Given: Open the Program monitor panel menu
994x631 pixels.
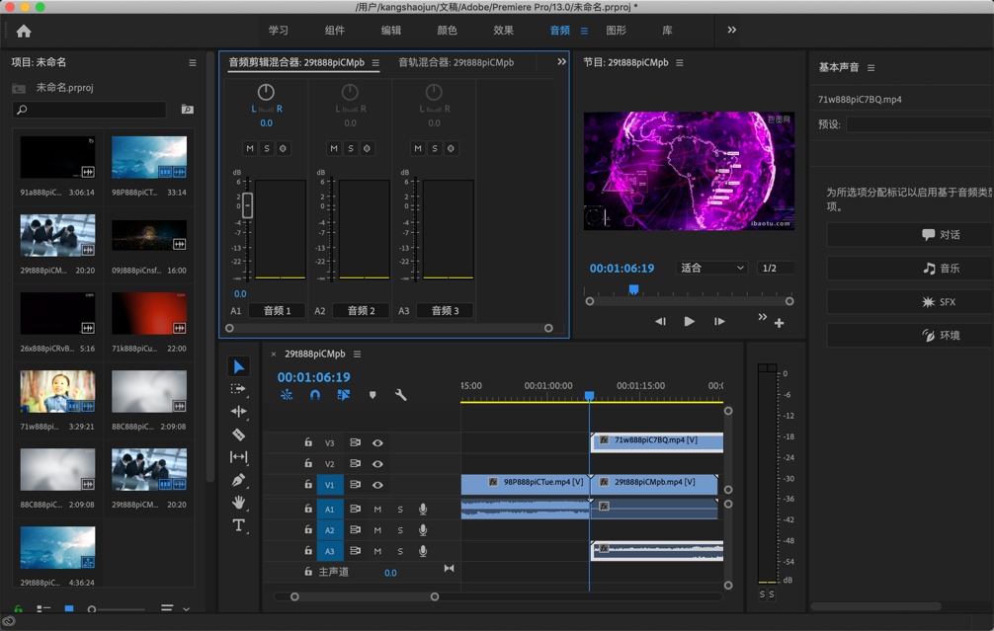Looking at the screenshot, I should coord(681,62).
